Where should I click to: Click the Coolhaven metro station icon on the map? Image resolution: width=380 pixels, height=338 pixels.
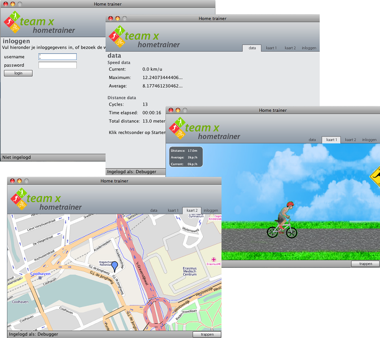(40, 278)
